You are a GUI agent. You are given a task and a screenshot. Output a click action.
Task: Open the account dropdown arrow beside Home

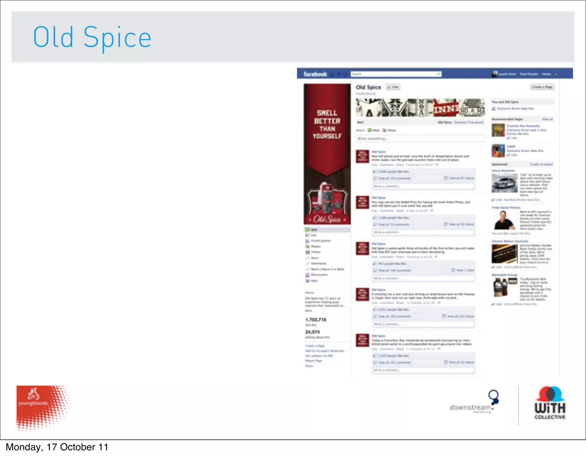pyautogui.click(x=556, y=74)
